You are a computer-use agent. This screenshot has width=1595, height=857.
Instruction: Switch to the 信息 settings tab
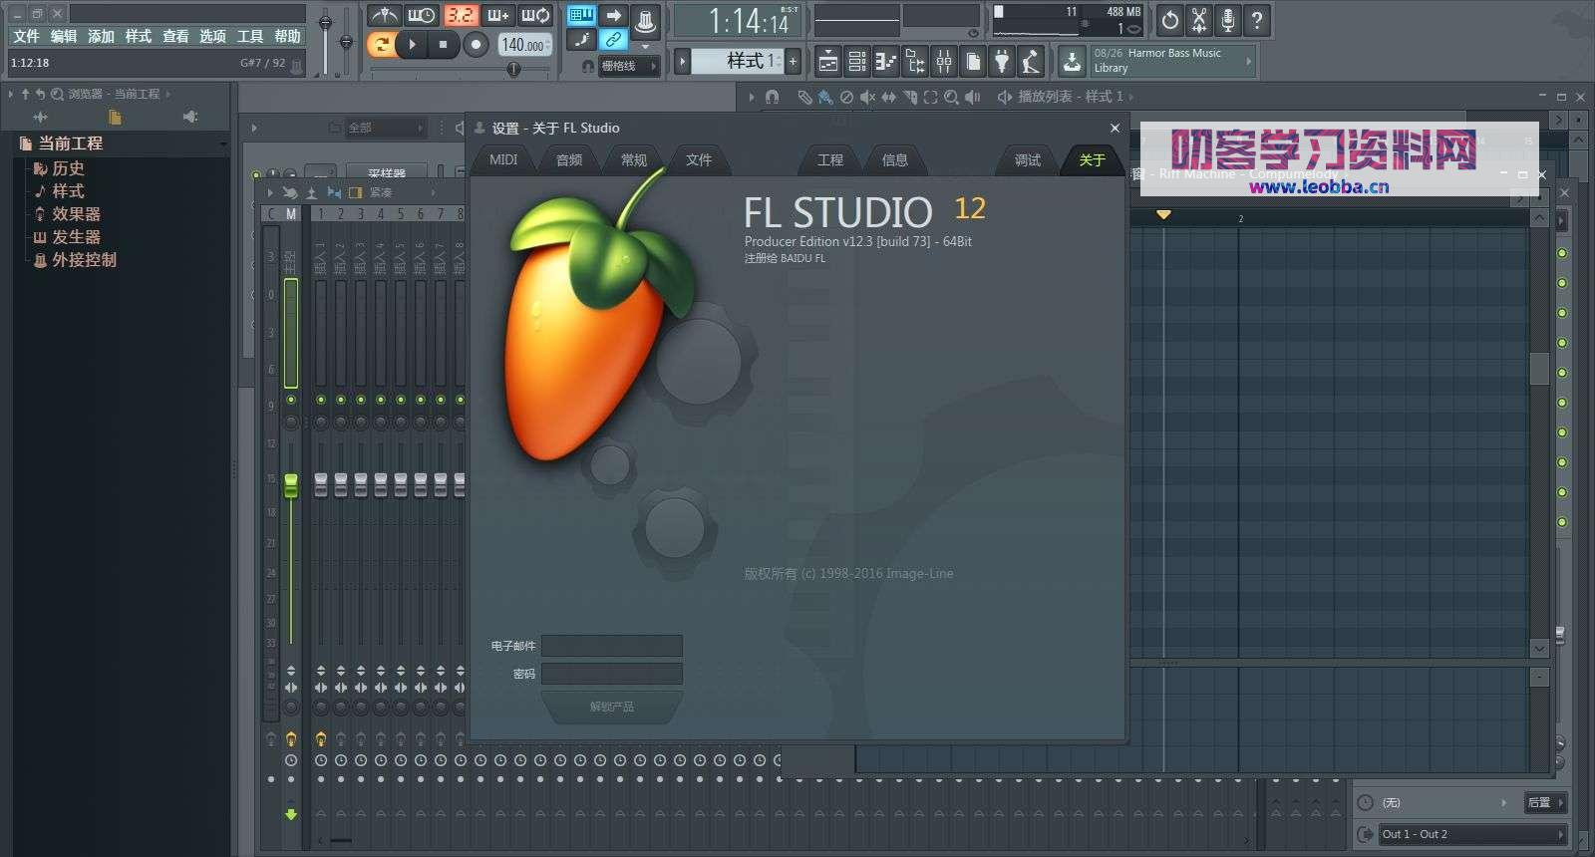pos(895,159)
